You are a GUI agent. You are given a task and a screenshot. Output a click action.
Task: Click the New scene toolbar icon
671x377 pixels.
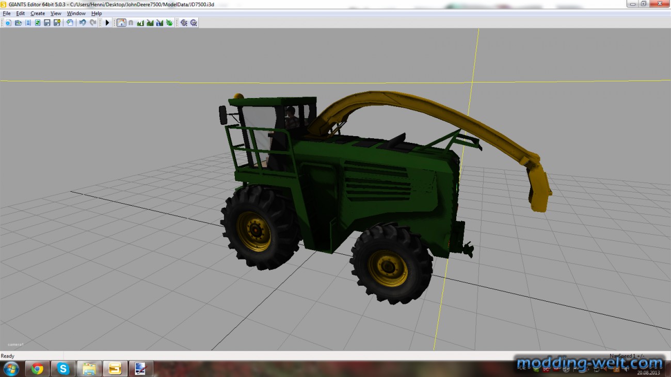[8, 23]
